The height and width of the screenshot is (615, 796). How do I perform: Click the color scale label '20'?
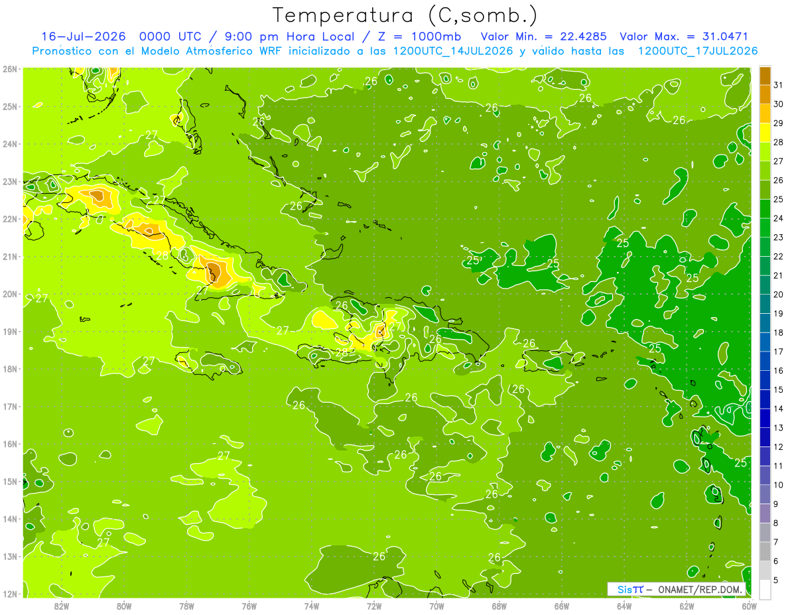click(778, 295)
